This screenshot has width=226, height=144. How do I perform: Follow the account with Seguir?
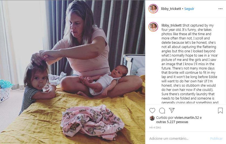click(x=189, y=9)
